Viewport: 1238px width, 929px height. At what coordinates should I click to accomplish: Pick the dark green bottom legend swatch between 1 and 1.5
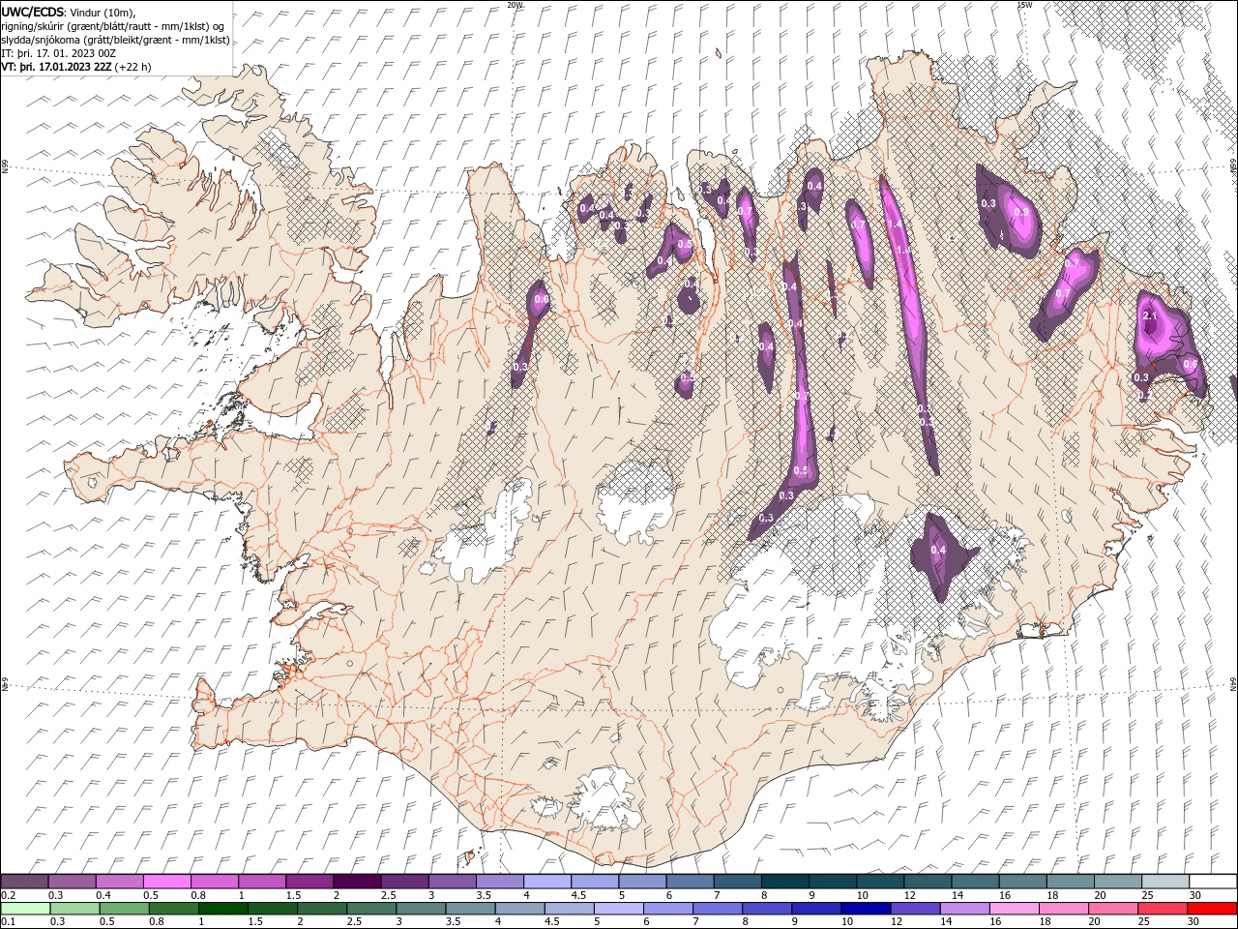pyautogui.click(x=223, y=909)
